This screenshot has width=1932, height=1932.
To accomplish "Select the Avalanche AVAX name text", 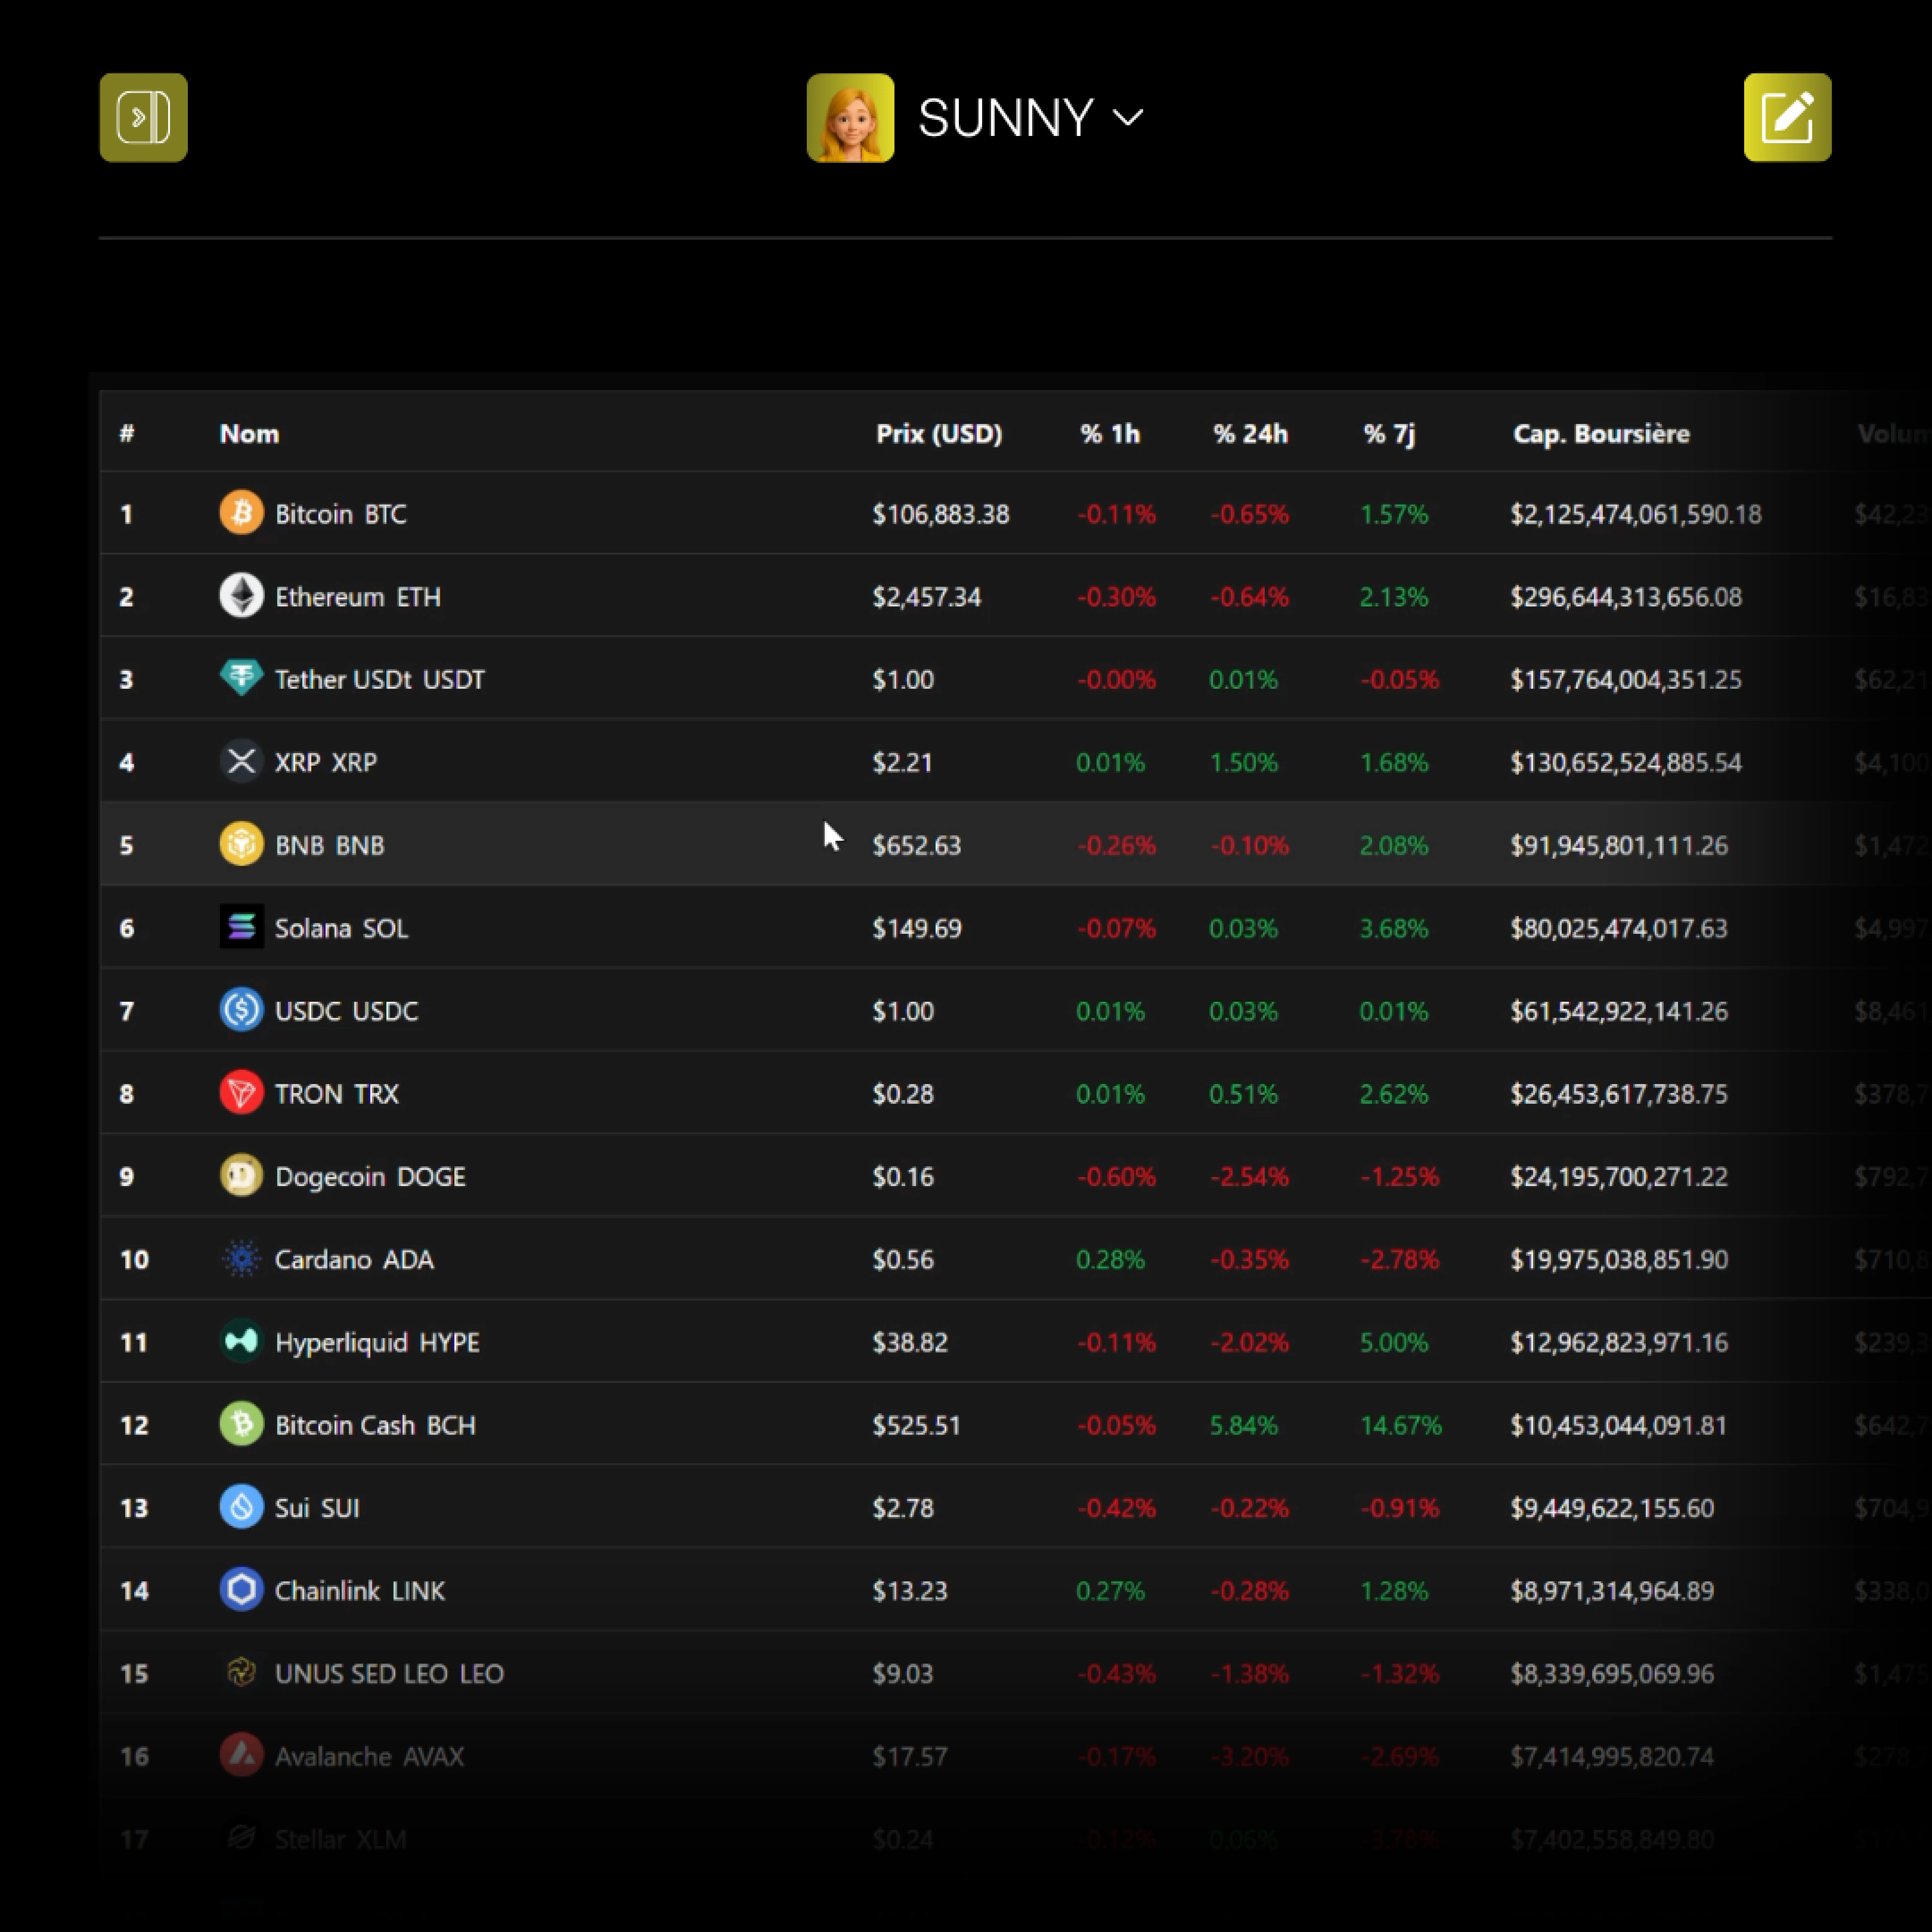I will (370, 1757).
